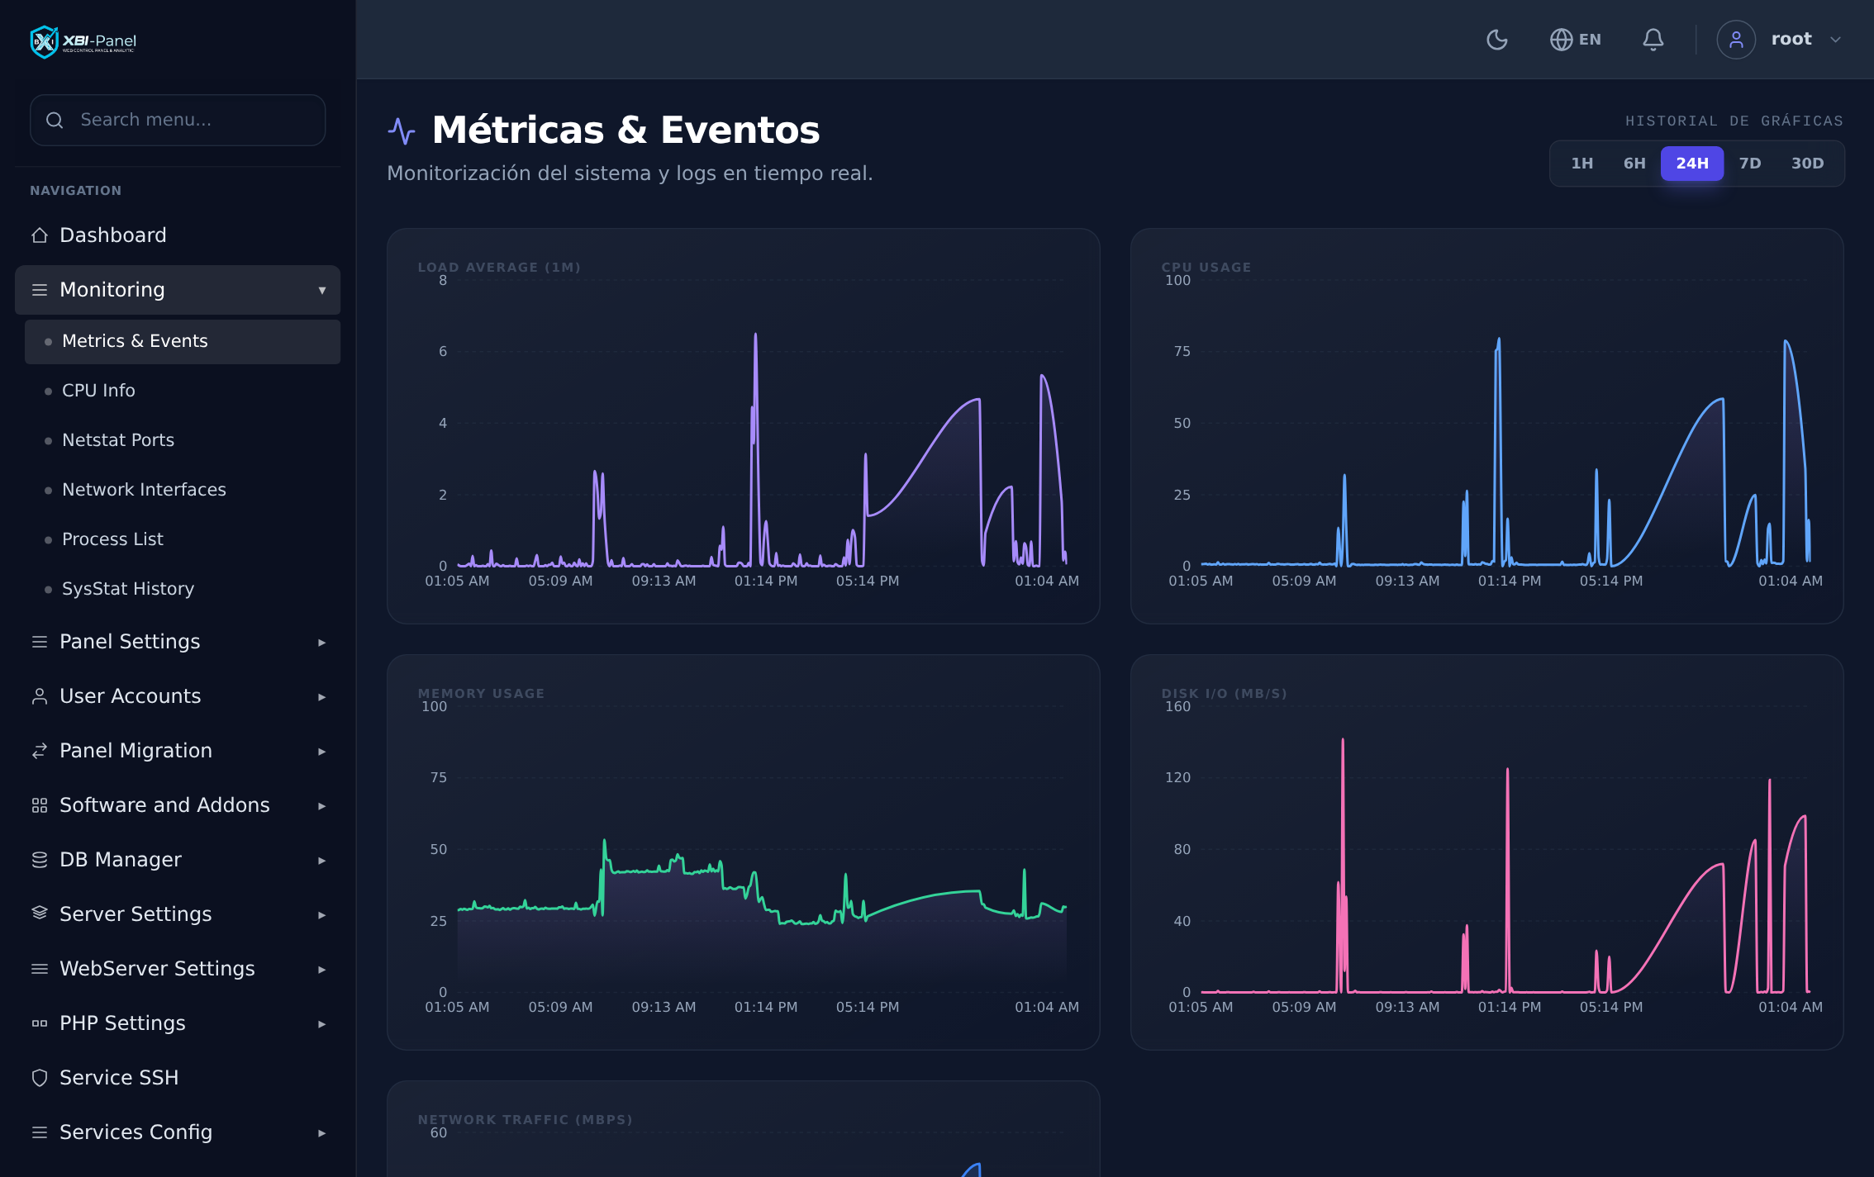Focus the Search menu input field

pos(178,121)
